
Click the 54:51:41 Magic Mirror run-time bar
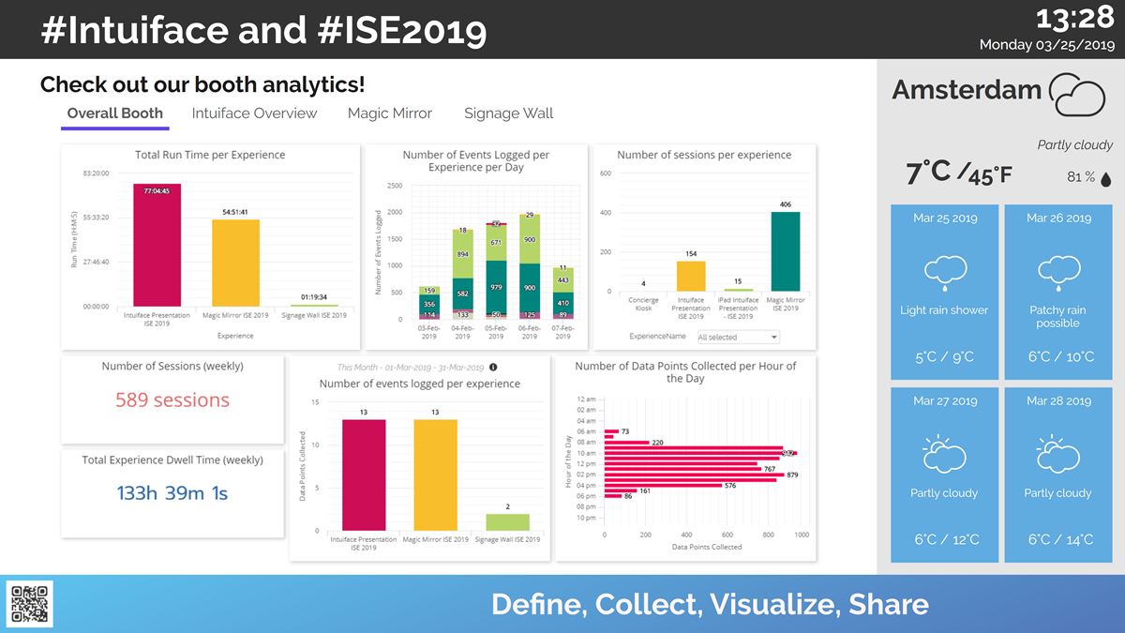point(235,263)
